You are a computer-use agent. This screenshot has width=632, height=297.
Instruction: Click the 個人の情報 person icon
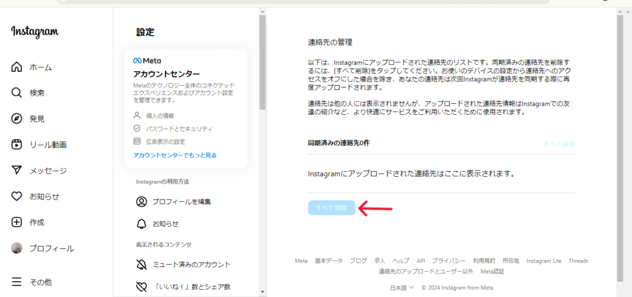pyautogui.click(x=136, y=115)
